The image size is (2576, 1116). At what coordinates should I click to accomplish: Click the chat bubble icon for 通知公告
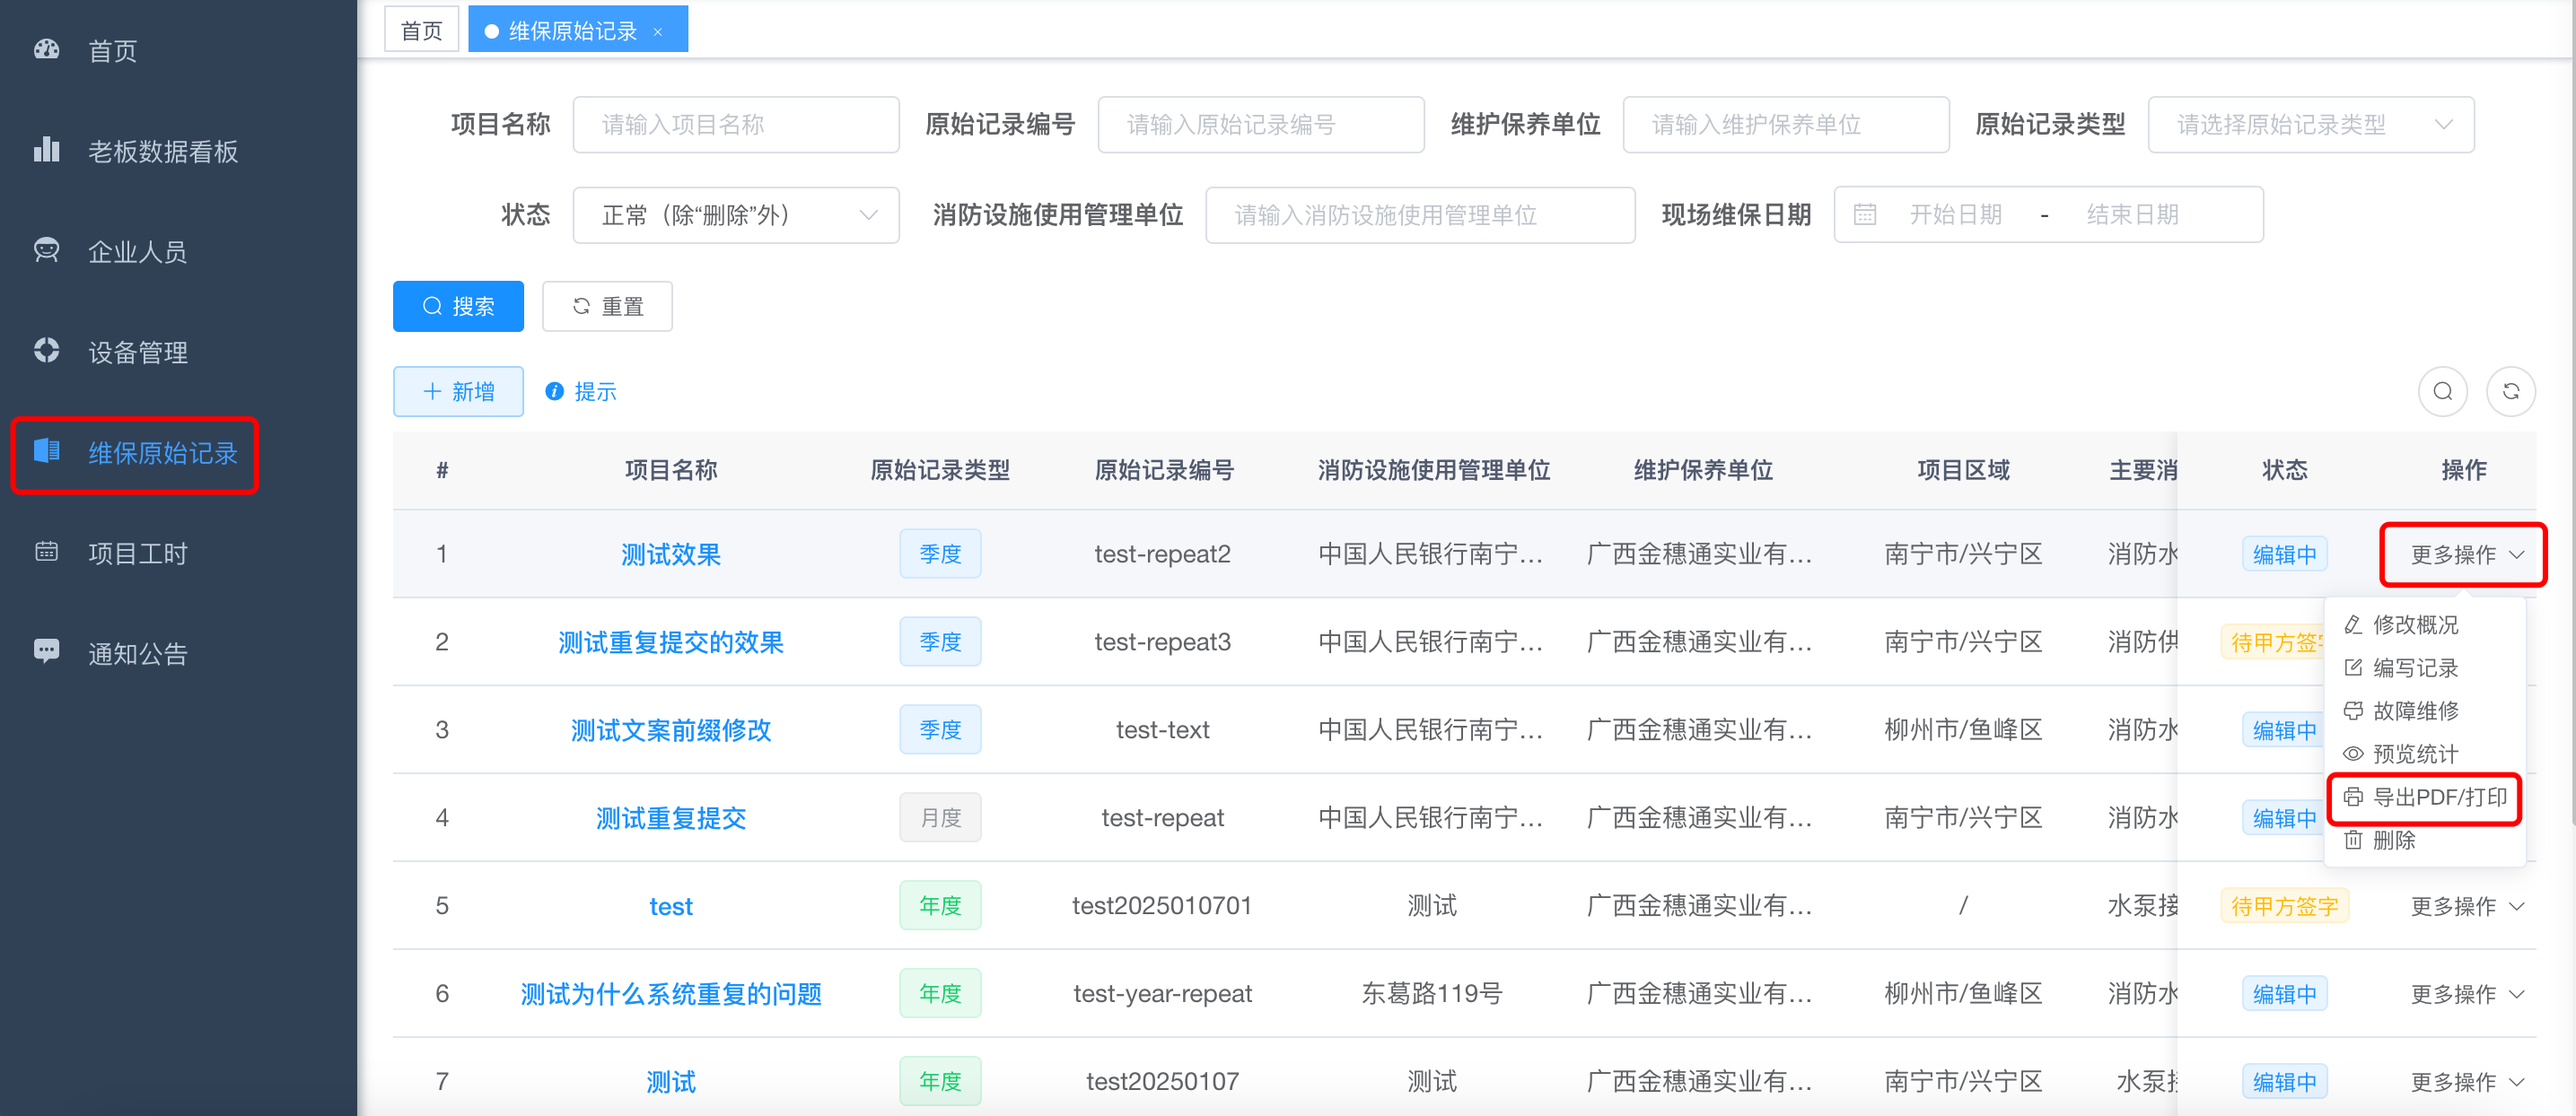tap(46, 651)
